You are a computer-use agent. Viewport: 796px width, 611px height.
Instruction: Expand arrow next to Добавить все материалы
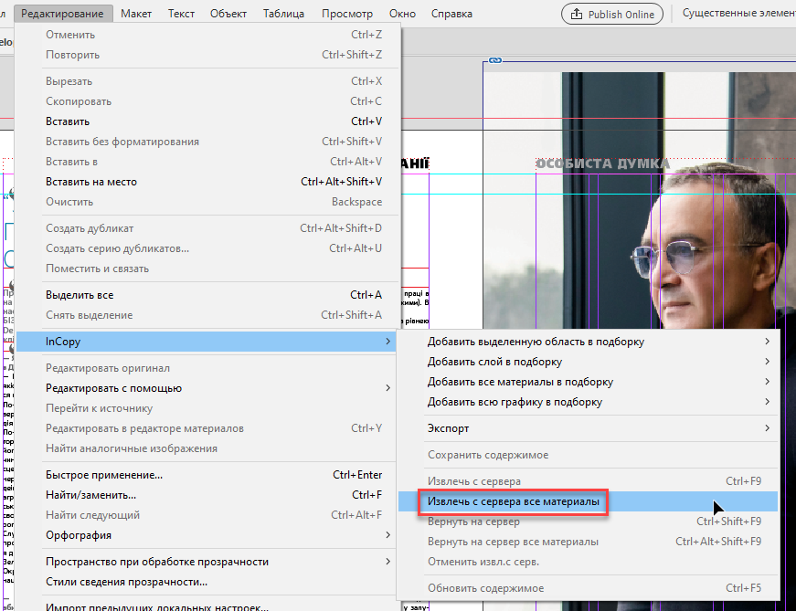tap(767, 382)
